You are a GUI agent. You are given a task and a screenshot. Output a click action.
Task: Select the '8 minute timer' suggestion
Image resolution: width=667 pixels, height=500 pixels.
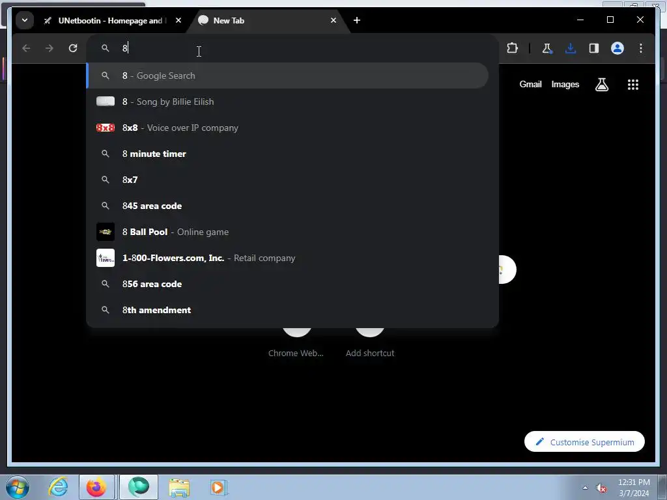point(287,154)
